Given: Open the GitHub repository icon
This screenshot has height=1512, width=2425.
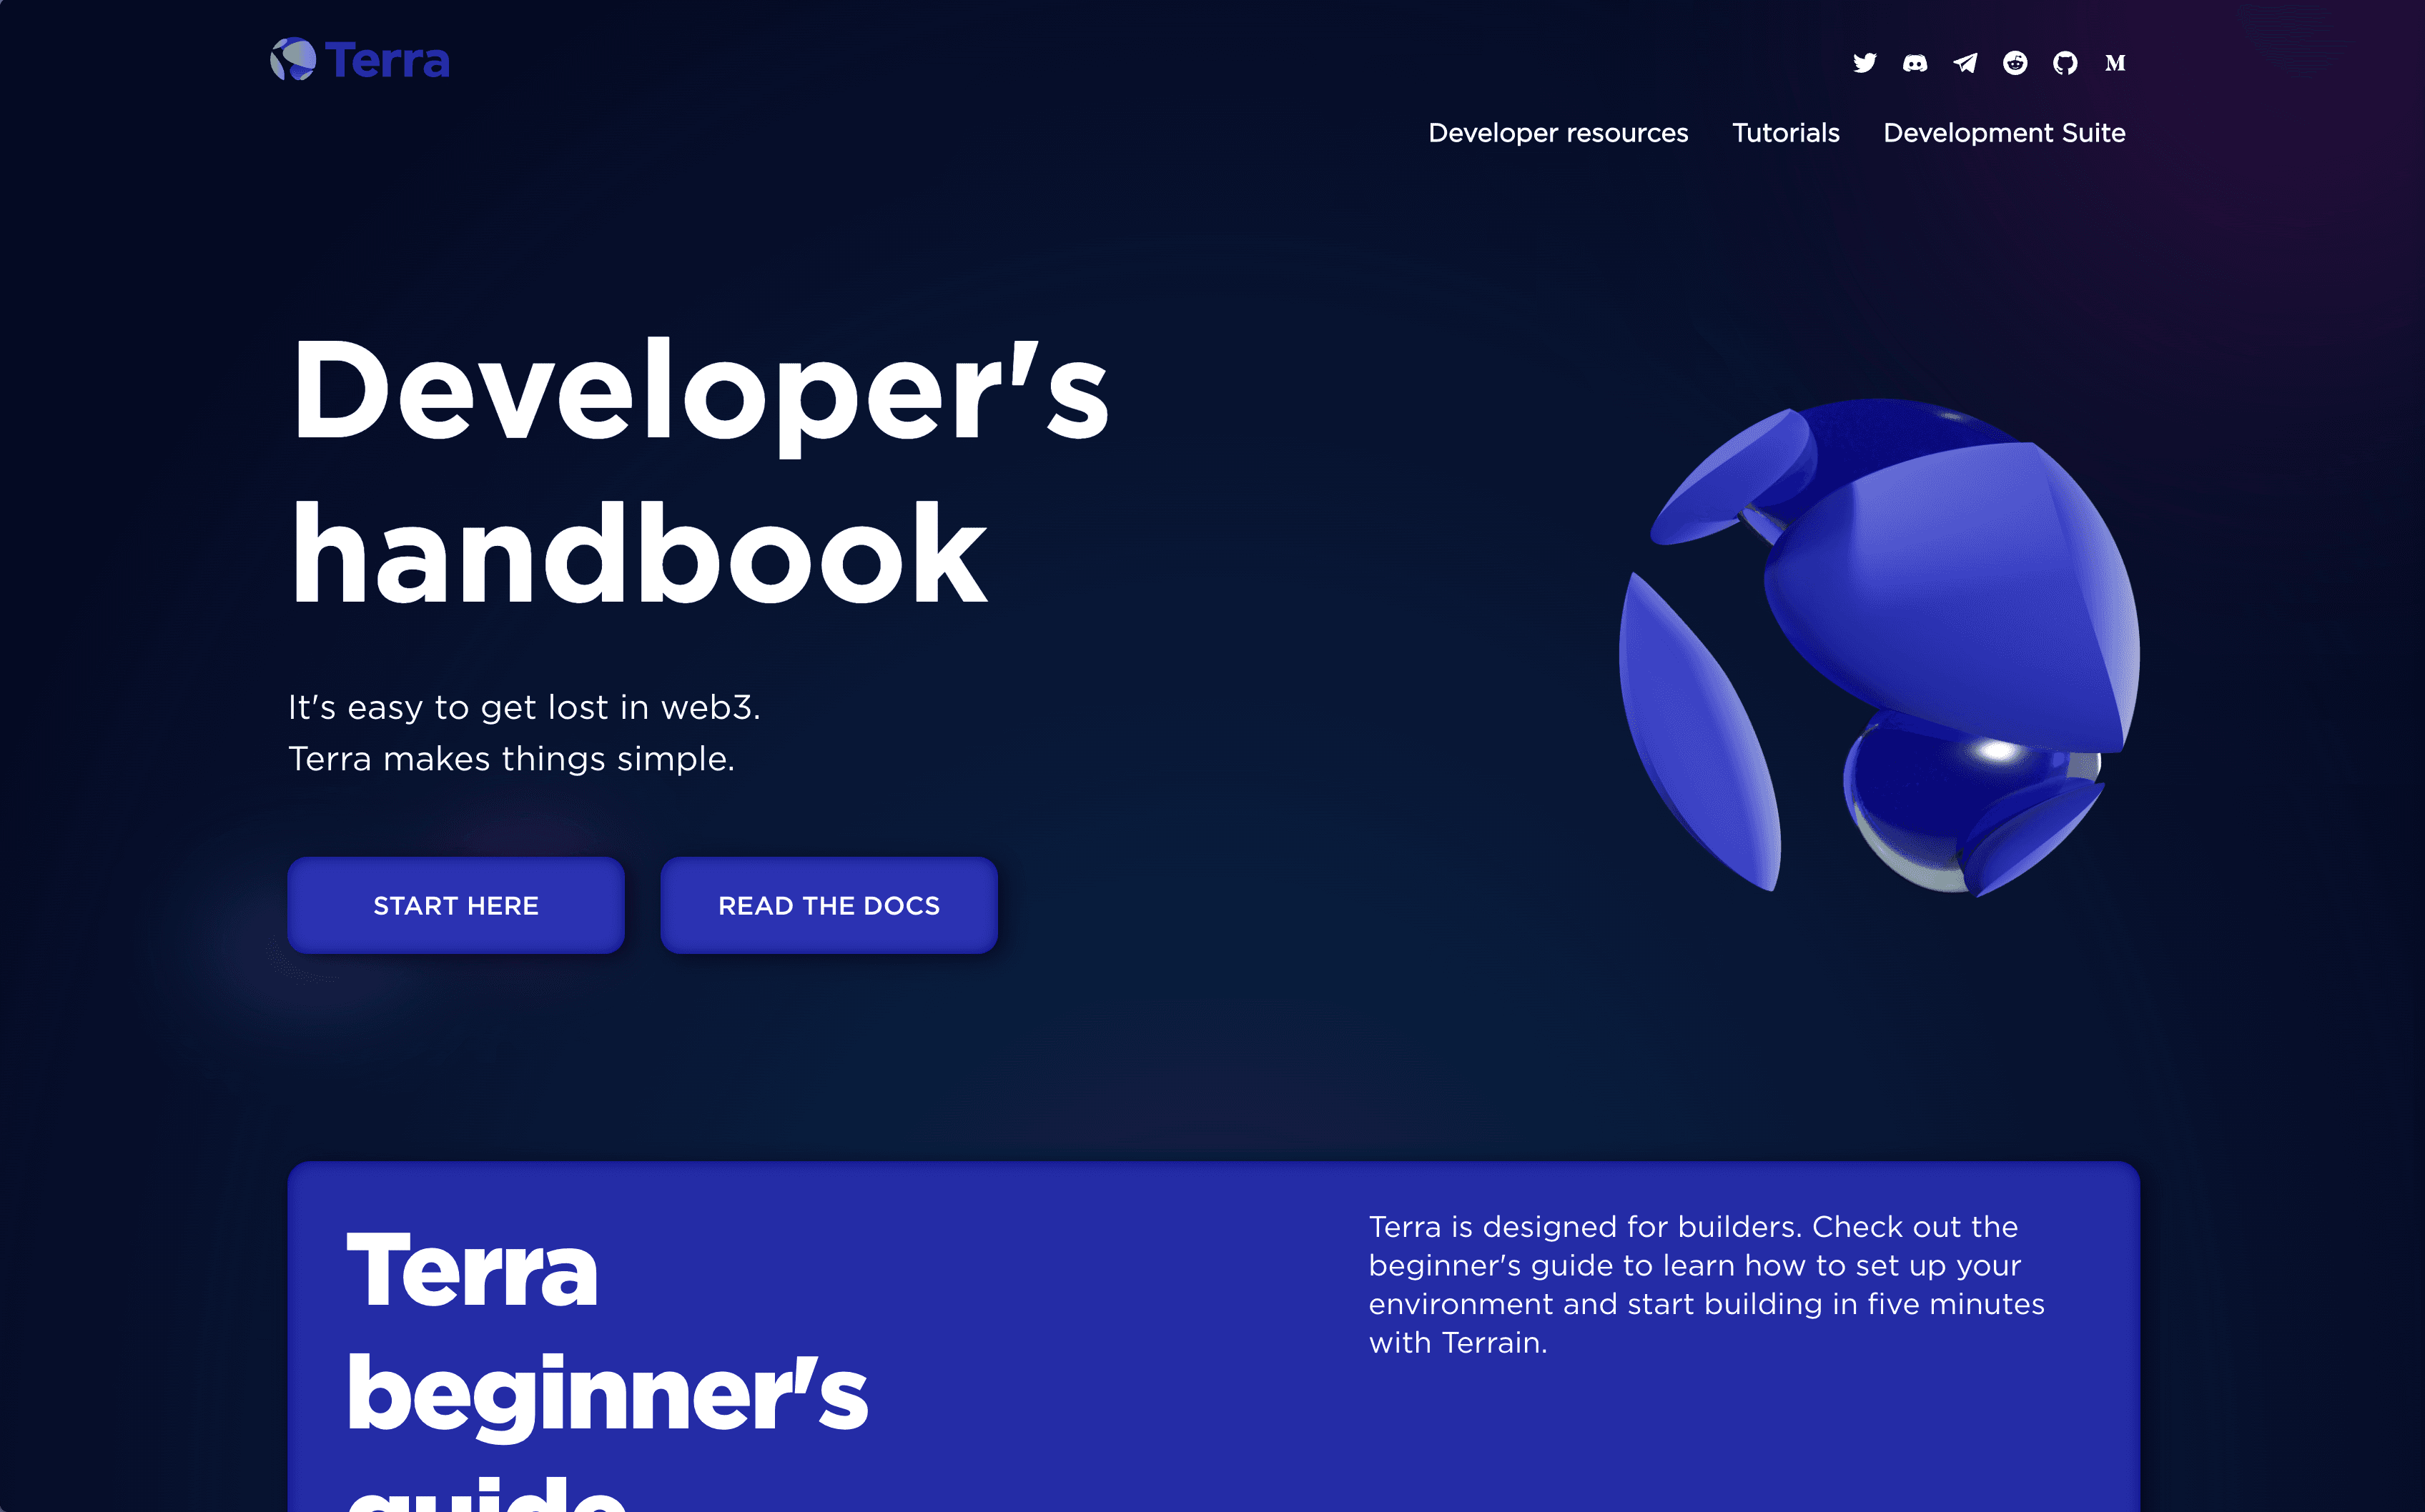Looking at the screenshot, I should pyautogui.click(x=2063, y=63).
